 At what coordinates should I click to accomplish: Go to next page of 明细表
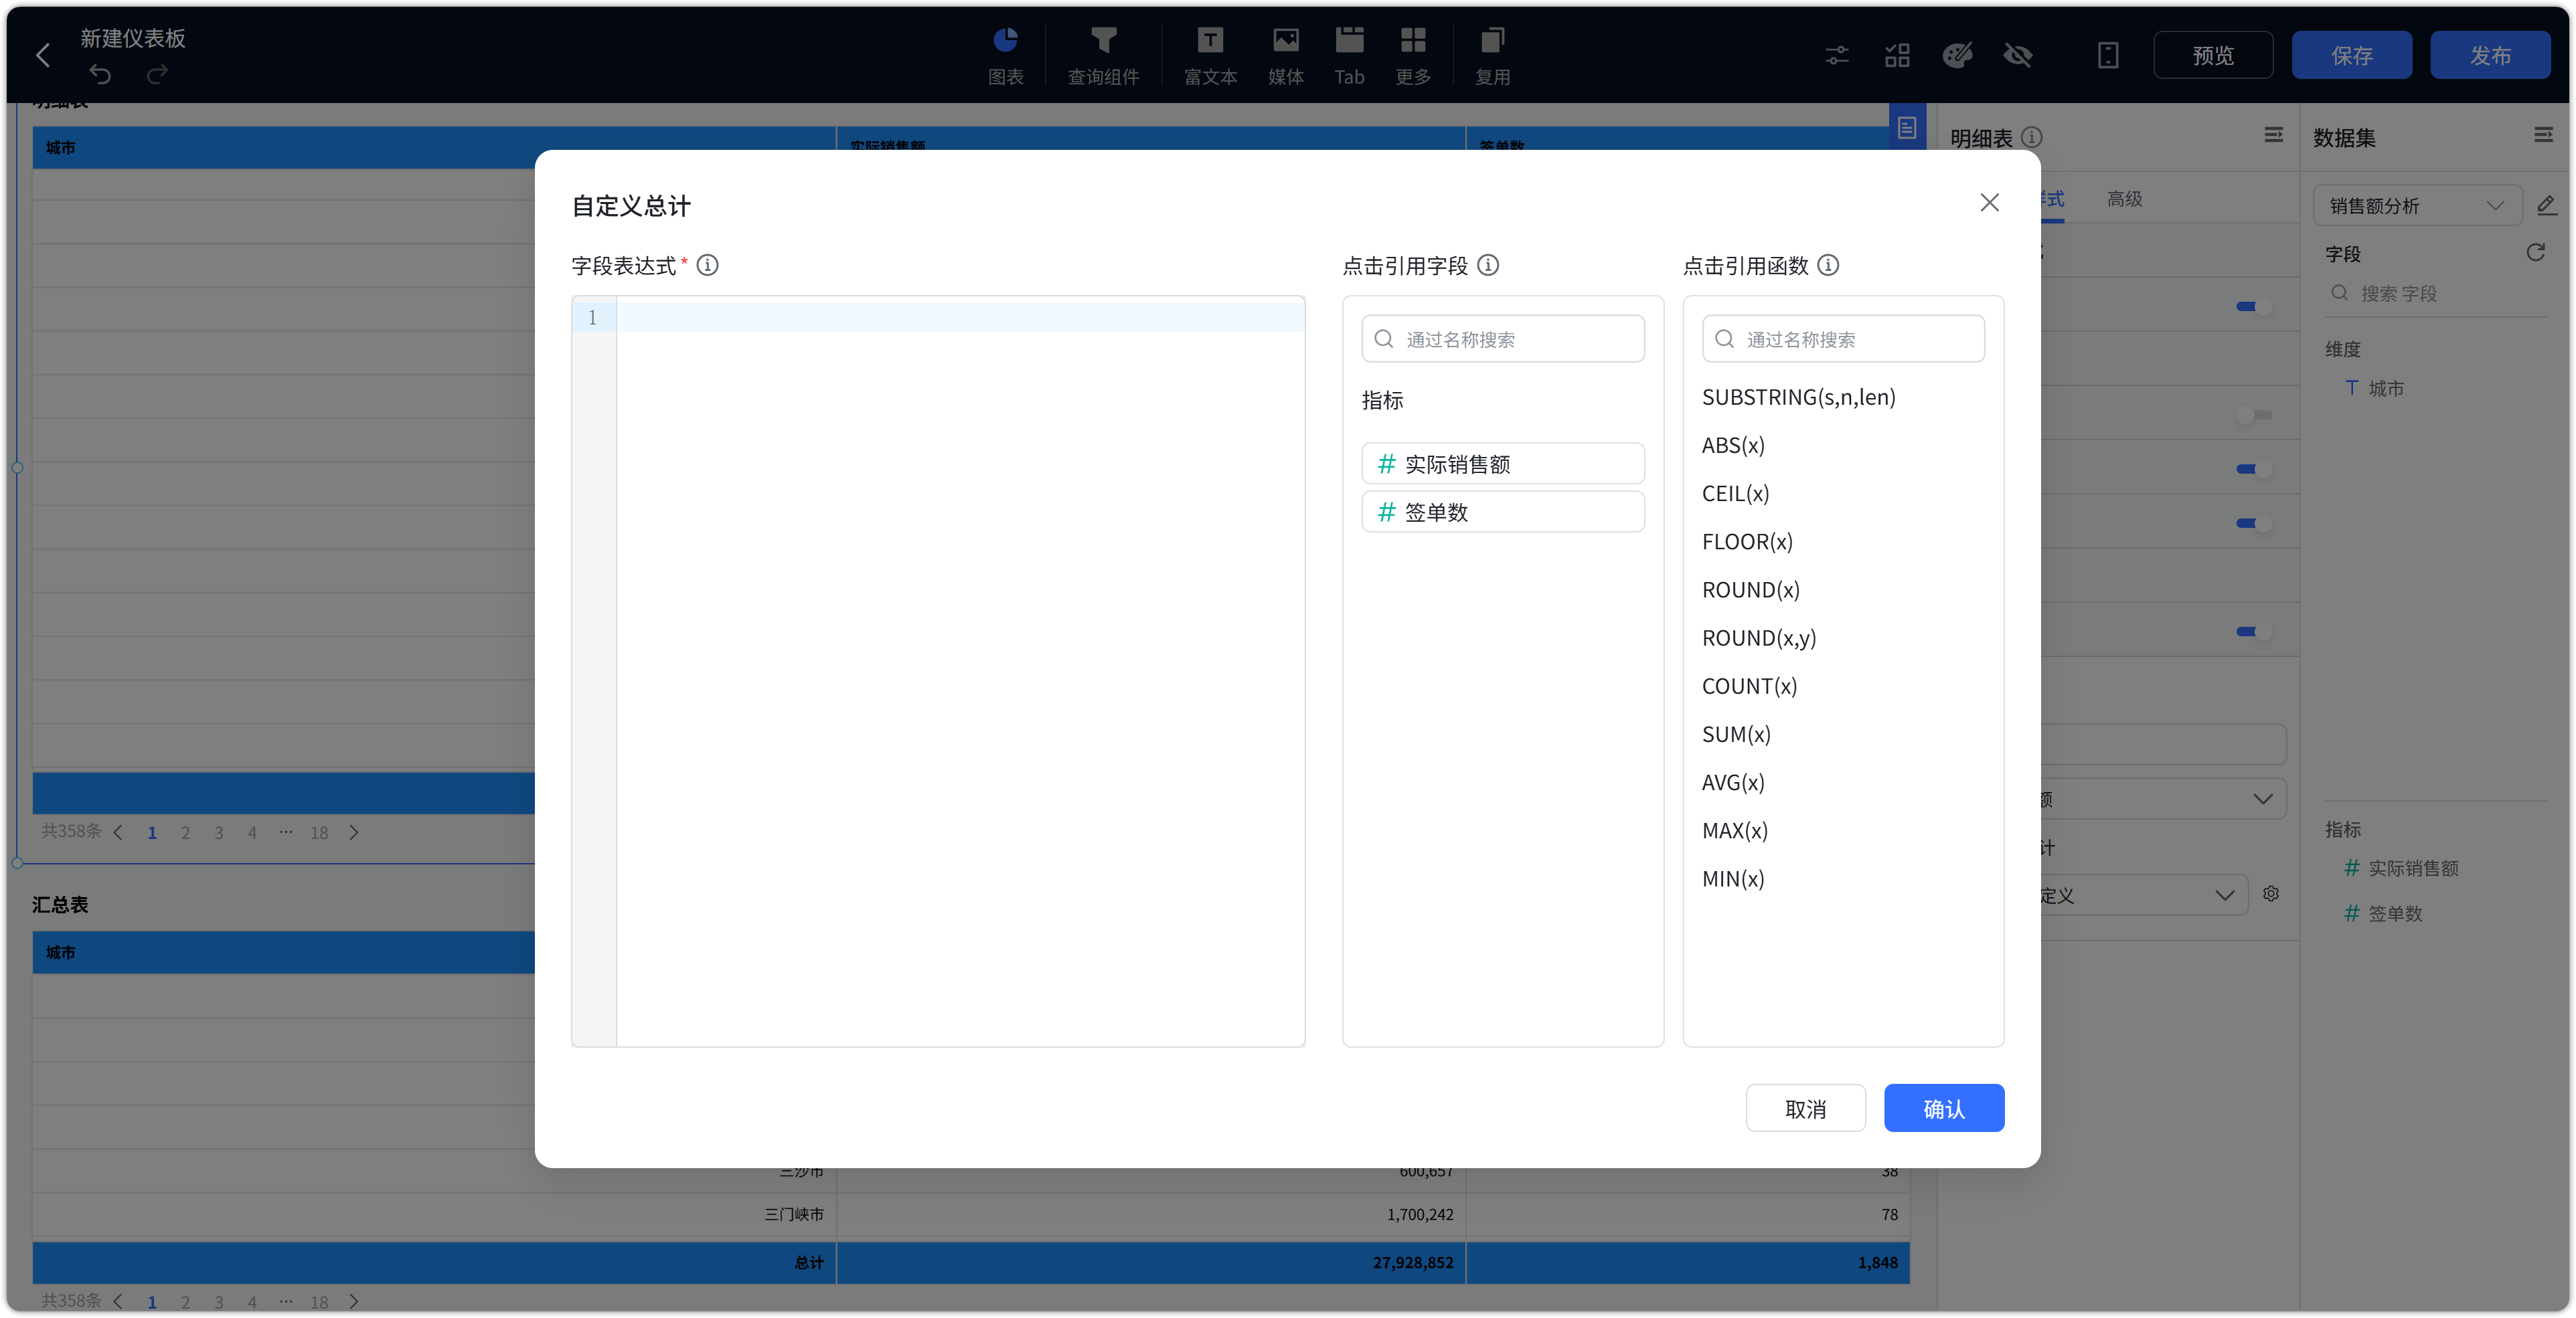353,832
